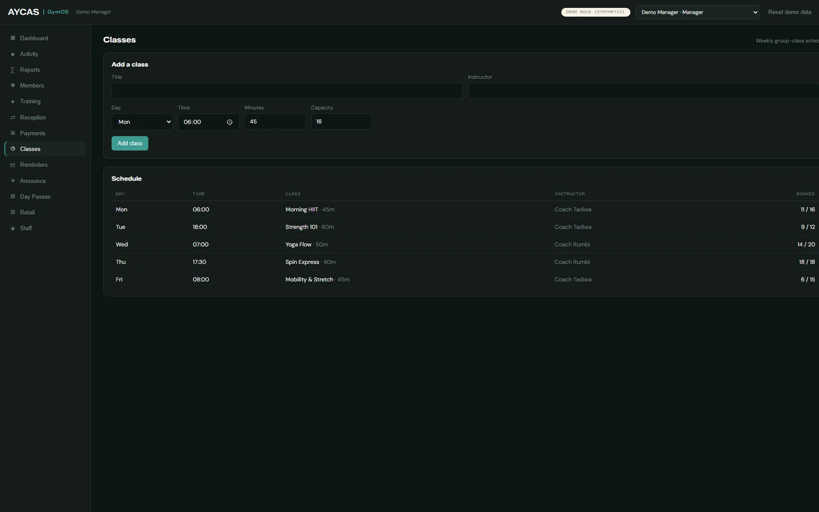This screenshot has width=819, height=512.
Task: Click the Demo Role (Synthetic) badge
Action: pos(595,12)
